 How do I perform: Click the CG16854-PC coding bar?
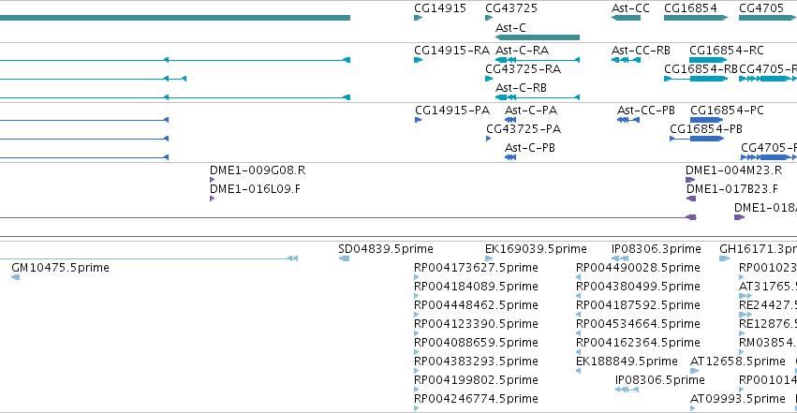[706, 120]
